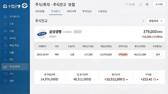
Task: Switch to the 거래내역 tab
Action: pos(71,11)
